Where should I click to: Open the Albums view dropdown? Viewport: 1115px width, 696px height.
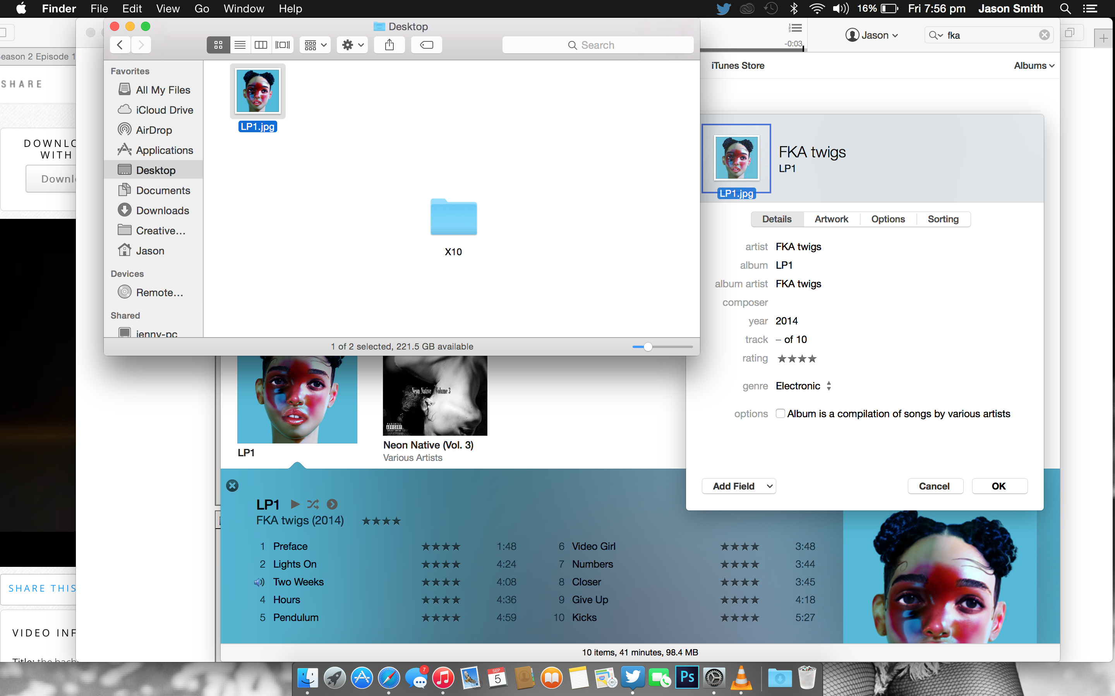[x=1034, y=65]
